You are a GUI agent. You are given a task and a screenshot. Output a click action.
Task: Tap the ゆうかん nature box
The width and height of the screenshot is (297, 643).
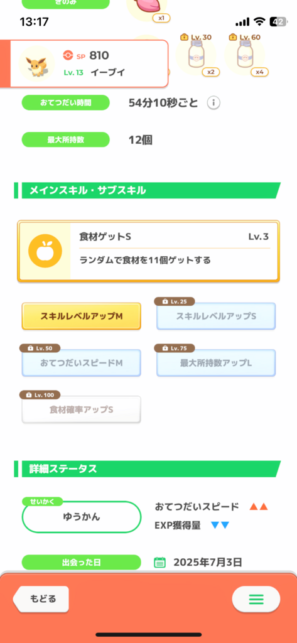tap(81, 517)
